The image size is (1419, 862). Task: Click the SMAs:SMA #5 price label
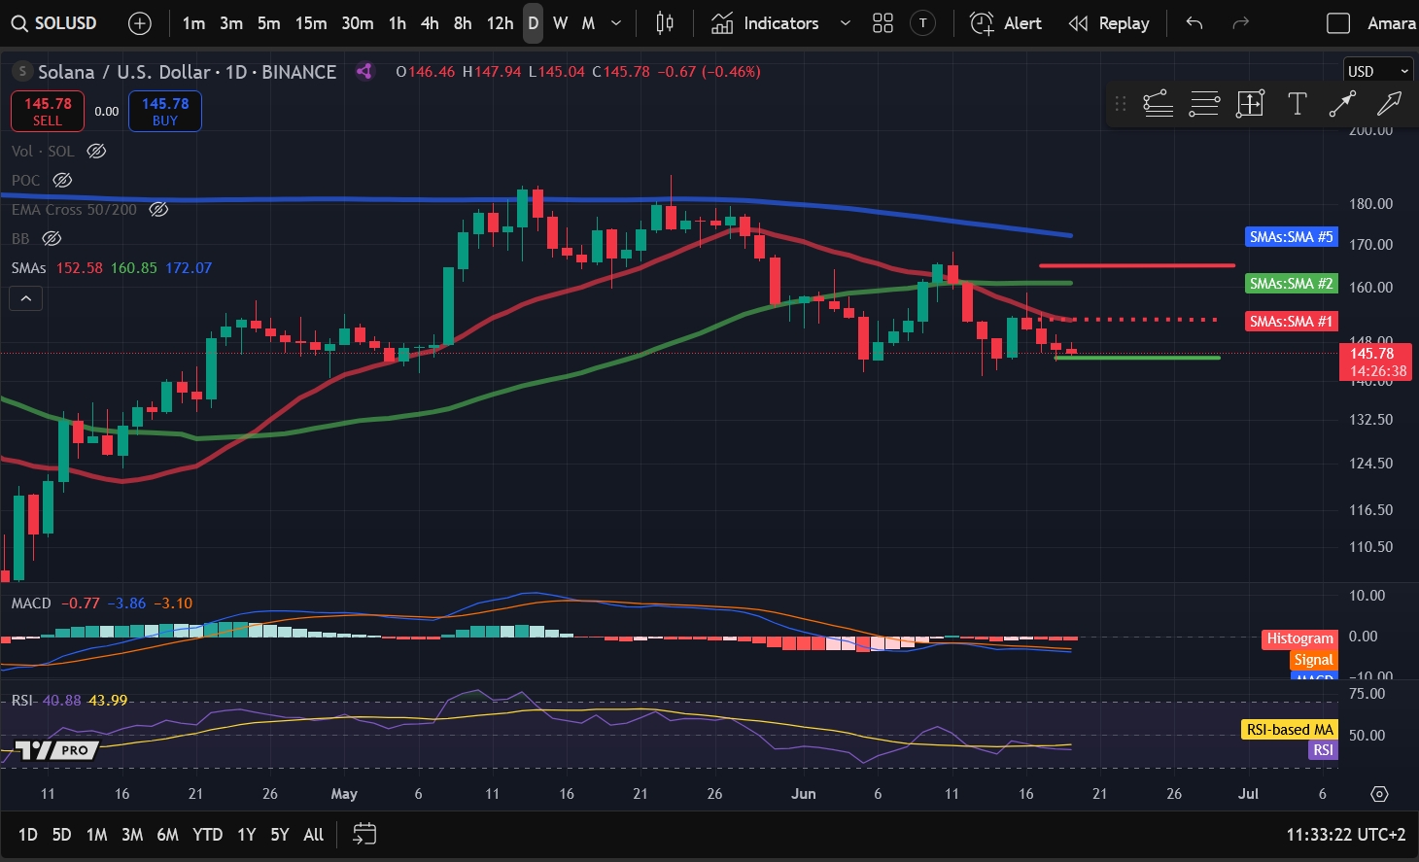[1292, 236]
